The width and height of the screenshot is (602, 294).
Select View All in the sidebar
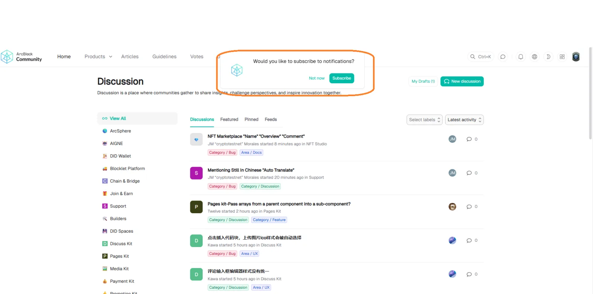[137, 118]
